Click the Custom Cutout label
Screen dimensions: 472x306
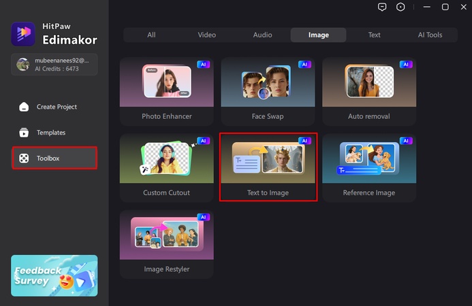tap(166, 192)
